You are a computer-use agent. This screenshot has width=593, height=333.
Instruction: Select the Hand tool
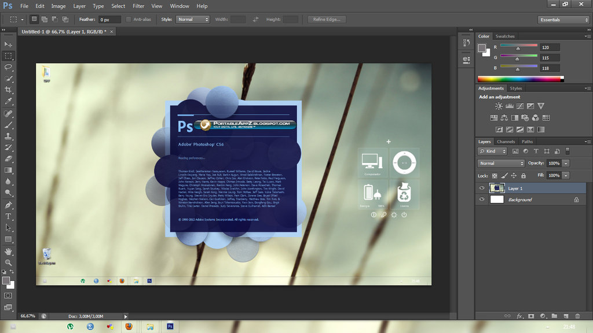coord(8,251)
